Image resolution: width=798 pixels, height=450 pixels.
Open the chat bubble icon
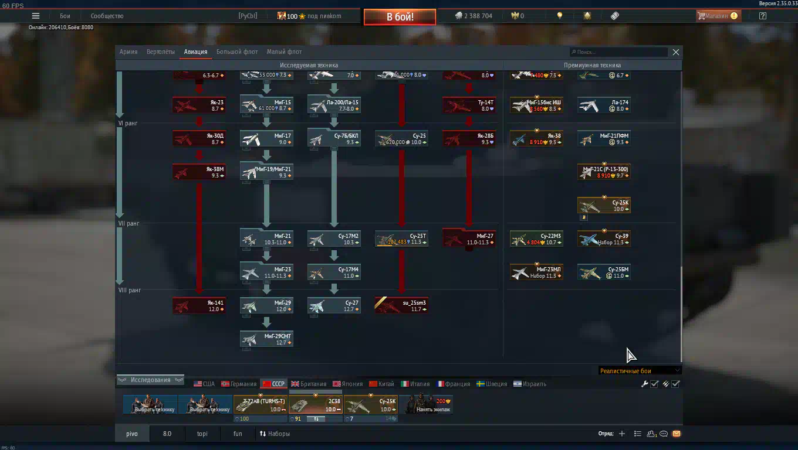pos(664,434)
